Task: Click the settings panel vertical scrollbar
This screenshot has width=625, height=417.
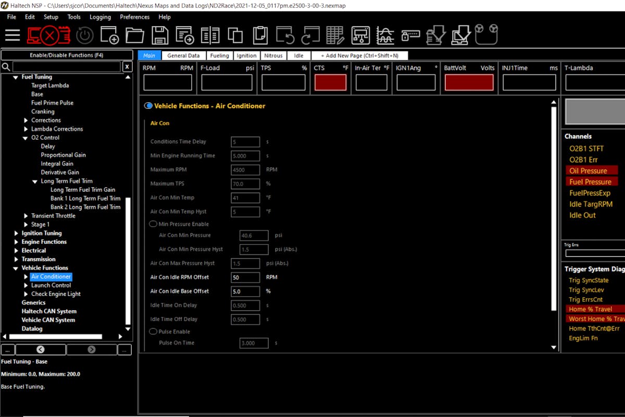Action: click(554, 208)
